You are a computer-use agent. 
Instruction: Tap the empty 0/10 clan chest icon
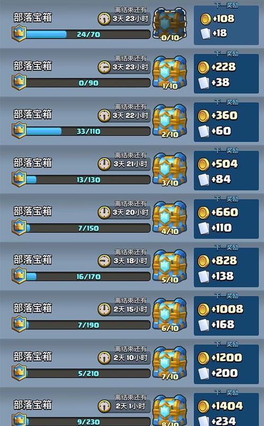coord(170,24)
